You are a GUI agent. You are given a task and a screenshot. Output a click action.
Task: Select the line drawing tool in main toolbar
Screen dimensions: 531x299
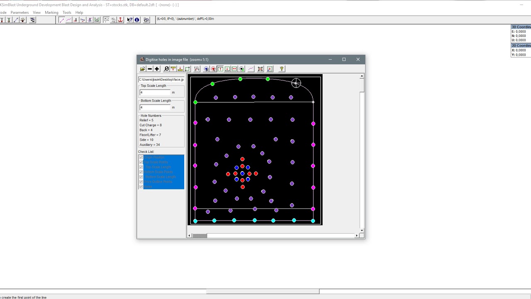click(x=62, y=20)
